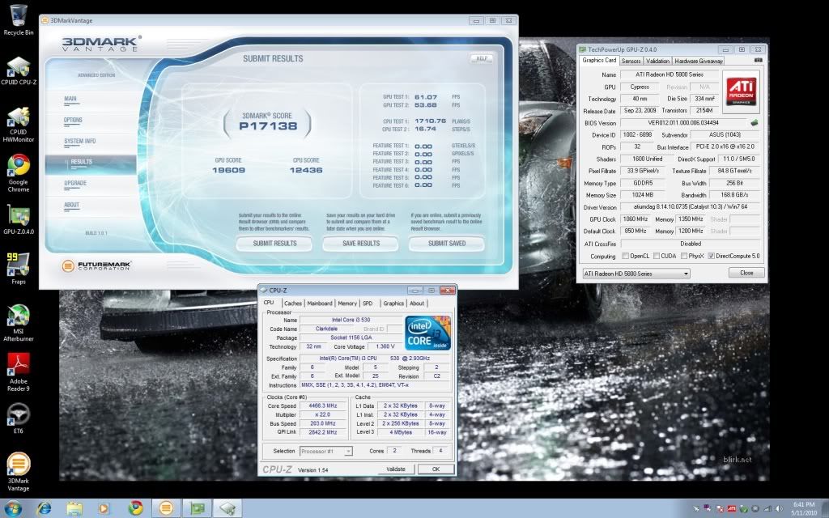Image resolution: width=829 pixels, height=518 pixels.
Task: Open Internet Explorer from the taskbar
Action: pos(44,507)
